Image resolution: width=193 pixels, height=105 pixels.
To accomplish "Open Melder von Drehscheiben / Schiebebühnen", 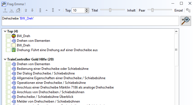I will tap(48, 101).
